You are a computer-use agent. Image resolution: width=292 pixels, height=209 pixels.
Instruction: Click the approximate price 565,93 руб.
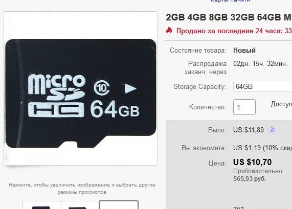250,179
